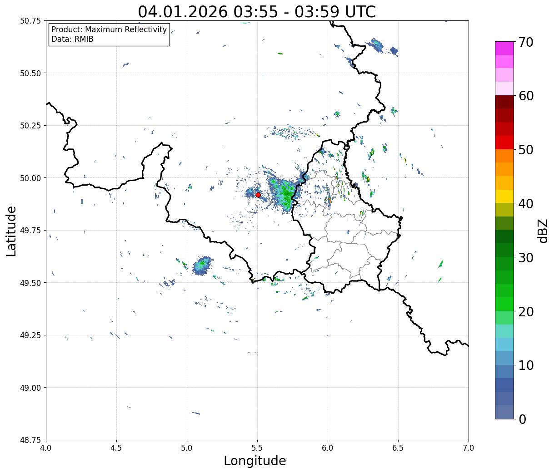Click the isolated echo cell near 5.1°E 49.6°N

pos(202,265)
